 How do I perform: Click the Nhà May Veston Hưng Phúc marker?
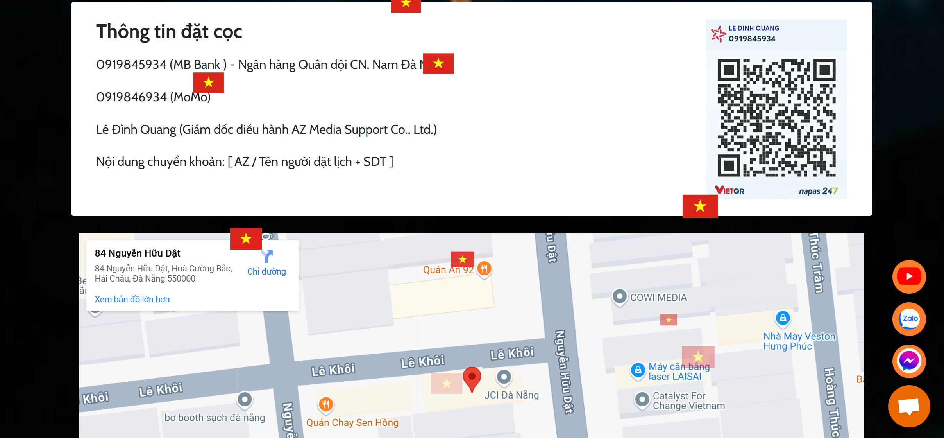783,319
